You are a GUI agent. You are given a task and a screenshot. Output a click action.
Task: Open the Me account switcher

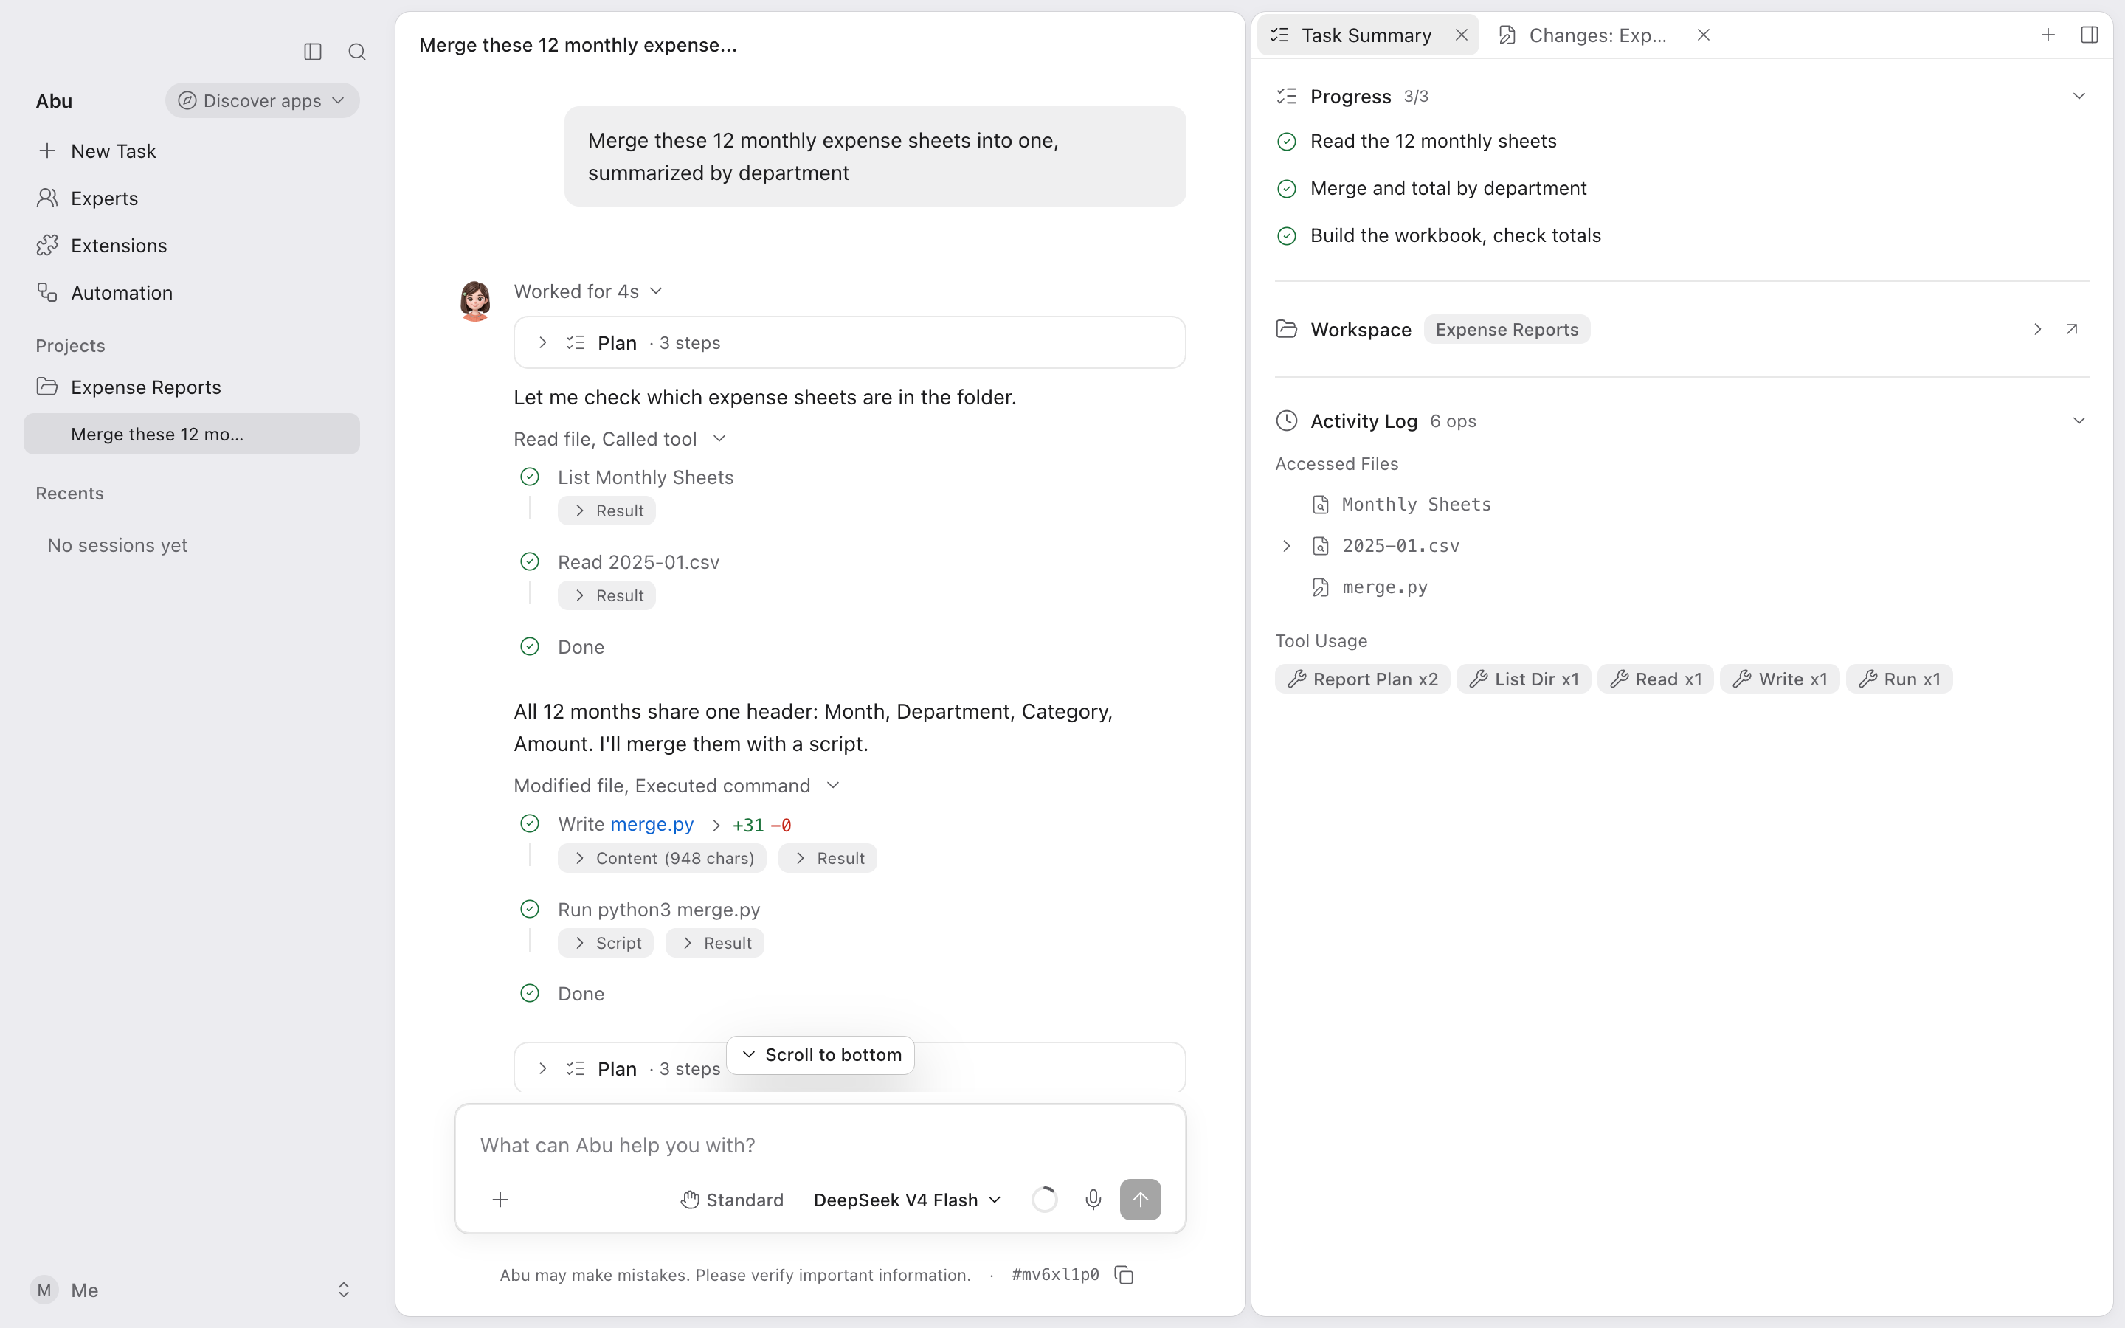[191, 1290]
